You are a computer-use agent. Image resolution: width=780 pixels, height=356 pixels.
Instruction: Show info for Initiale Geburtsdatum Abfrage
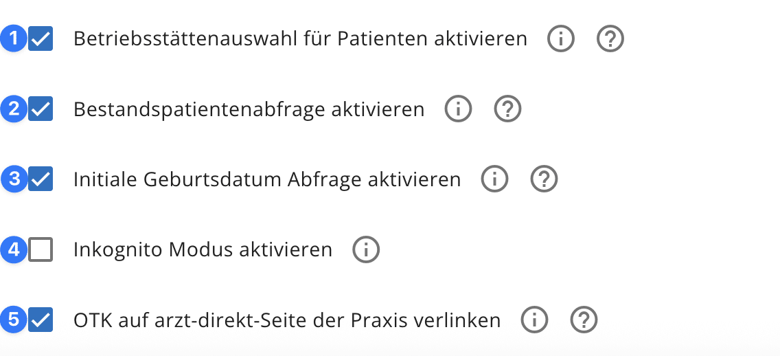[494, 179]
